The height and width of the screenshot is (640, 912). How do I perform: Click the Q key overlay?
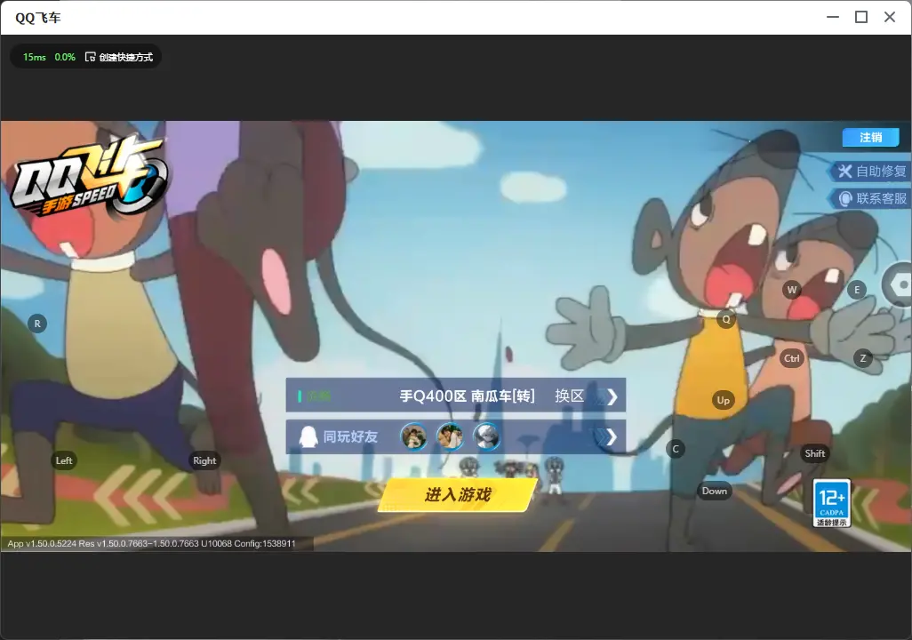coord(726,319)
